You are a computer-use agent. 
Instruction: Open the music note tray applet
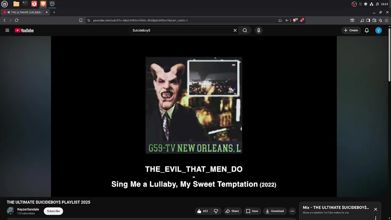pyautogui.click(x=377, y=4)
